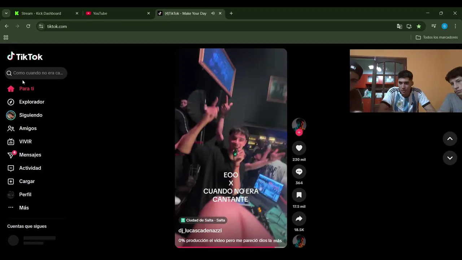The height and width of the screenshot is (260, 462).
Task: Expand the Más options menu
Action: tap(24, 208)
